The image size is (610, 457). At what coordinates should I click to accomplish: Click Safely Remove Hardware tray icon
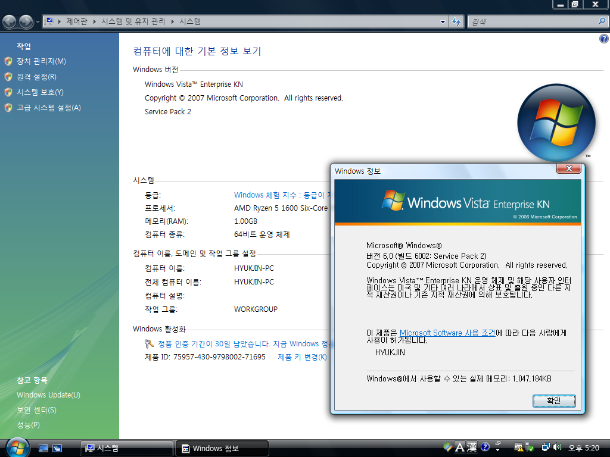coord(530,447)
